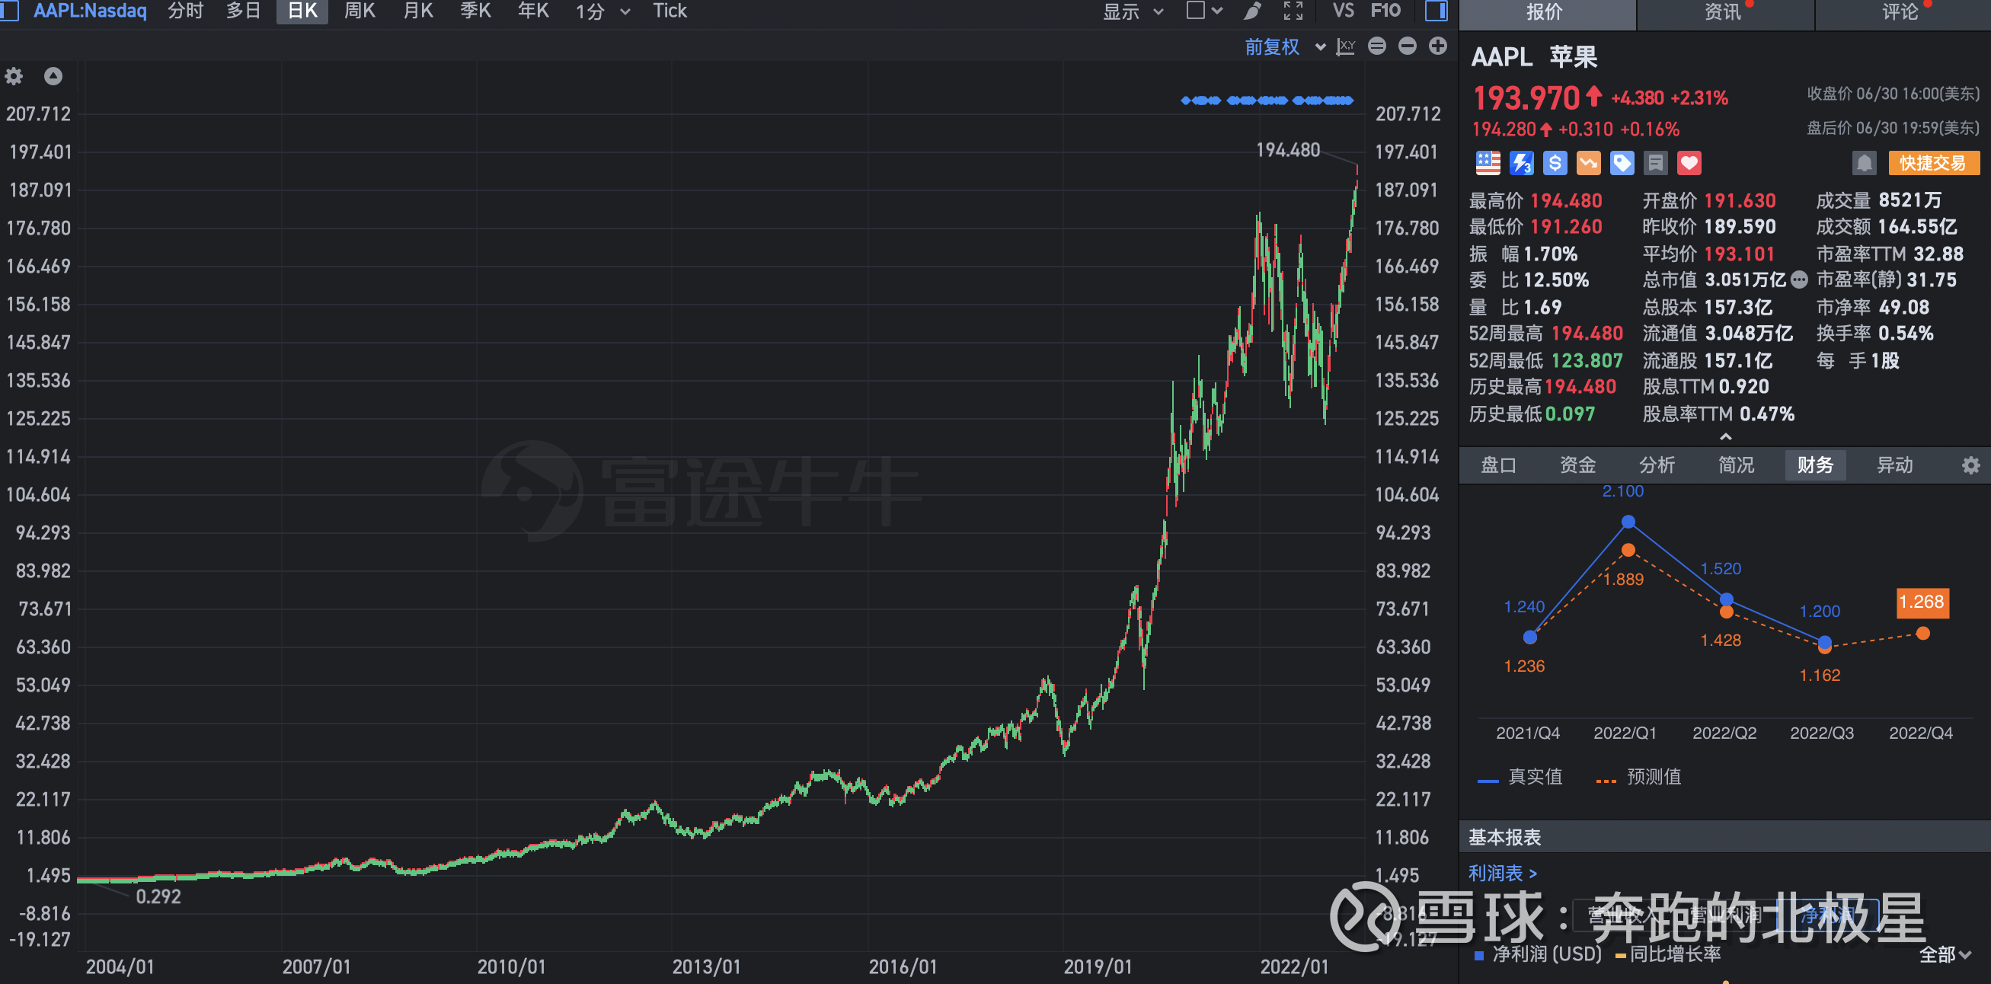Viewport: 1991px width, 984px height.
Task: Click the dollar sign finance icon
Action: (x=1555, y=162)
